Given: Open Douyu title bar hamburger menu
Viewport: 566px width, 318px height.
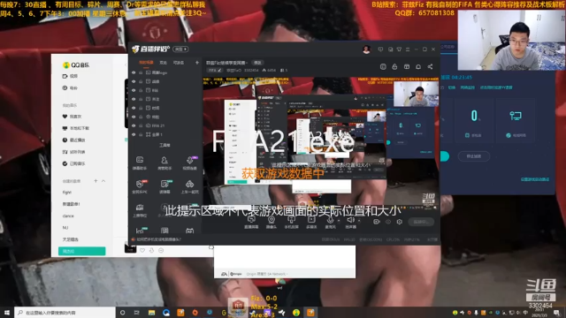Looking at the screenshot, I should (x=408, y=49).
